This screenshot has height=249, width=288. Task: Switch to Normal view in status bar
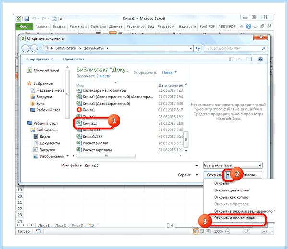pyautogui.click(x=196, y=231)
